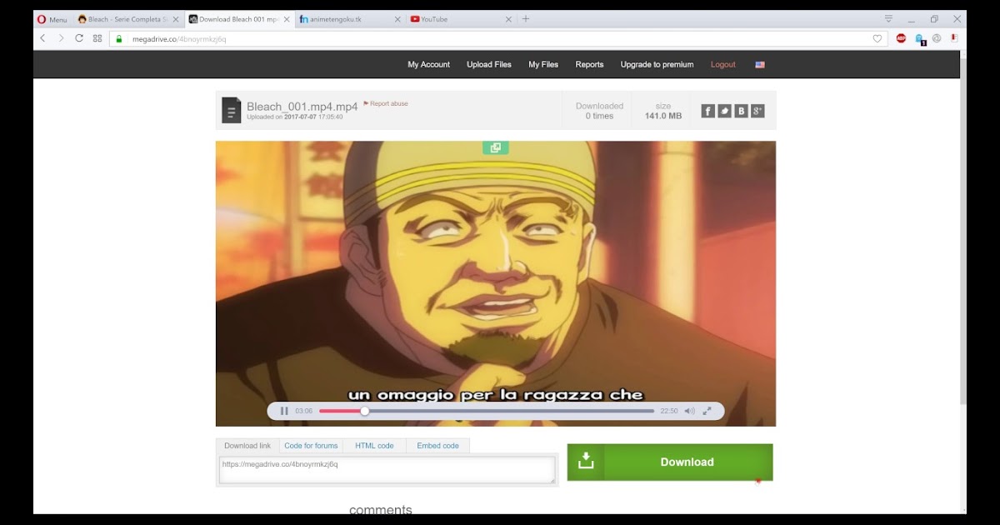
Task: Go back to the previous page
Action: click(43, 38)
